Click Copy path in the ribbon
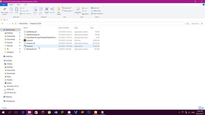This screenshot has height=115, width=205. 24,11
